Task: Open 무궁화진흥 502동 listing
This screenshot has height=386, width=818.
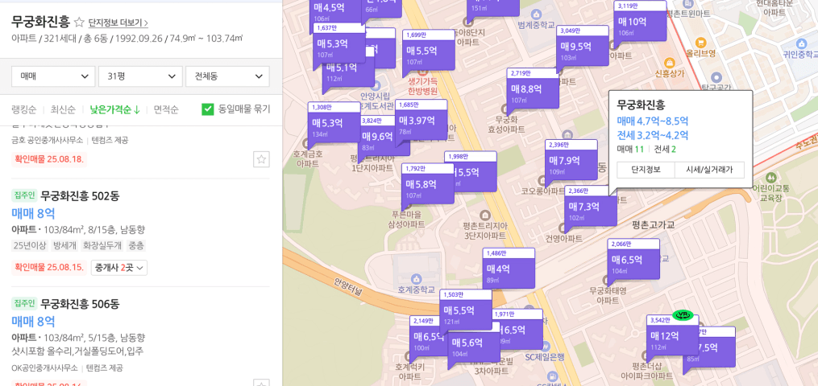Action: coord(81,196)
